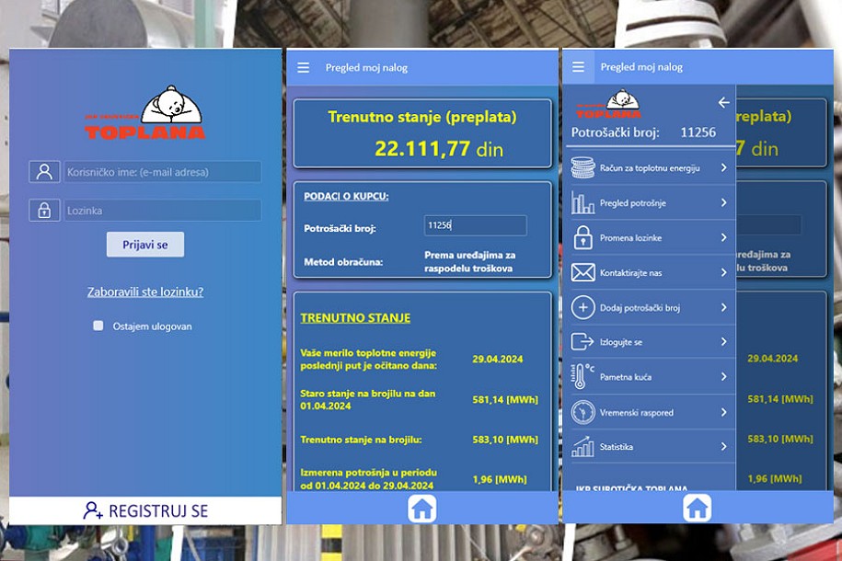Expand the Statistika chevron

(x=724, y=446)
